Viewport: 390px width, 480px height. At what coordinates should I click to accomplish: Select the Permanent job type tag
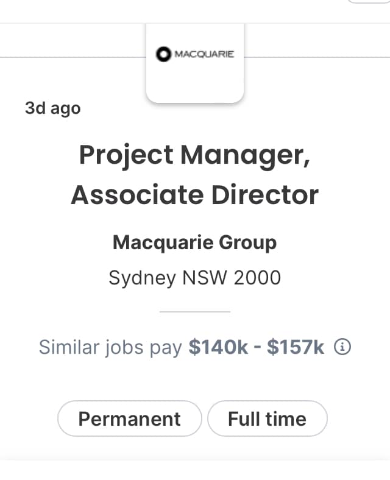(129, 418)
